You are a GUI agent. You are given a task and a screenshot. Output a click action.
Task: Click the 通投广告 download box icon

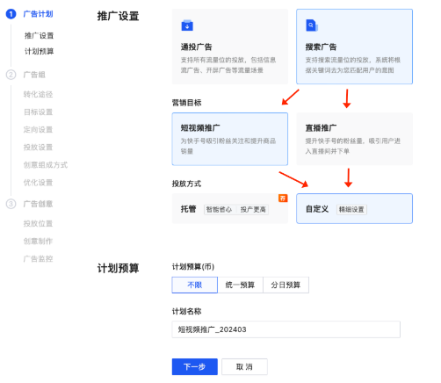coord(187,25)
